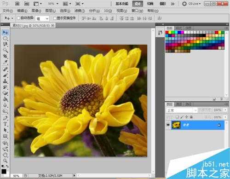This screenshot has width=230, height=179.
Task: Open the 编辑 menu
Action: pos(22,11)
